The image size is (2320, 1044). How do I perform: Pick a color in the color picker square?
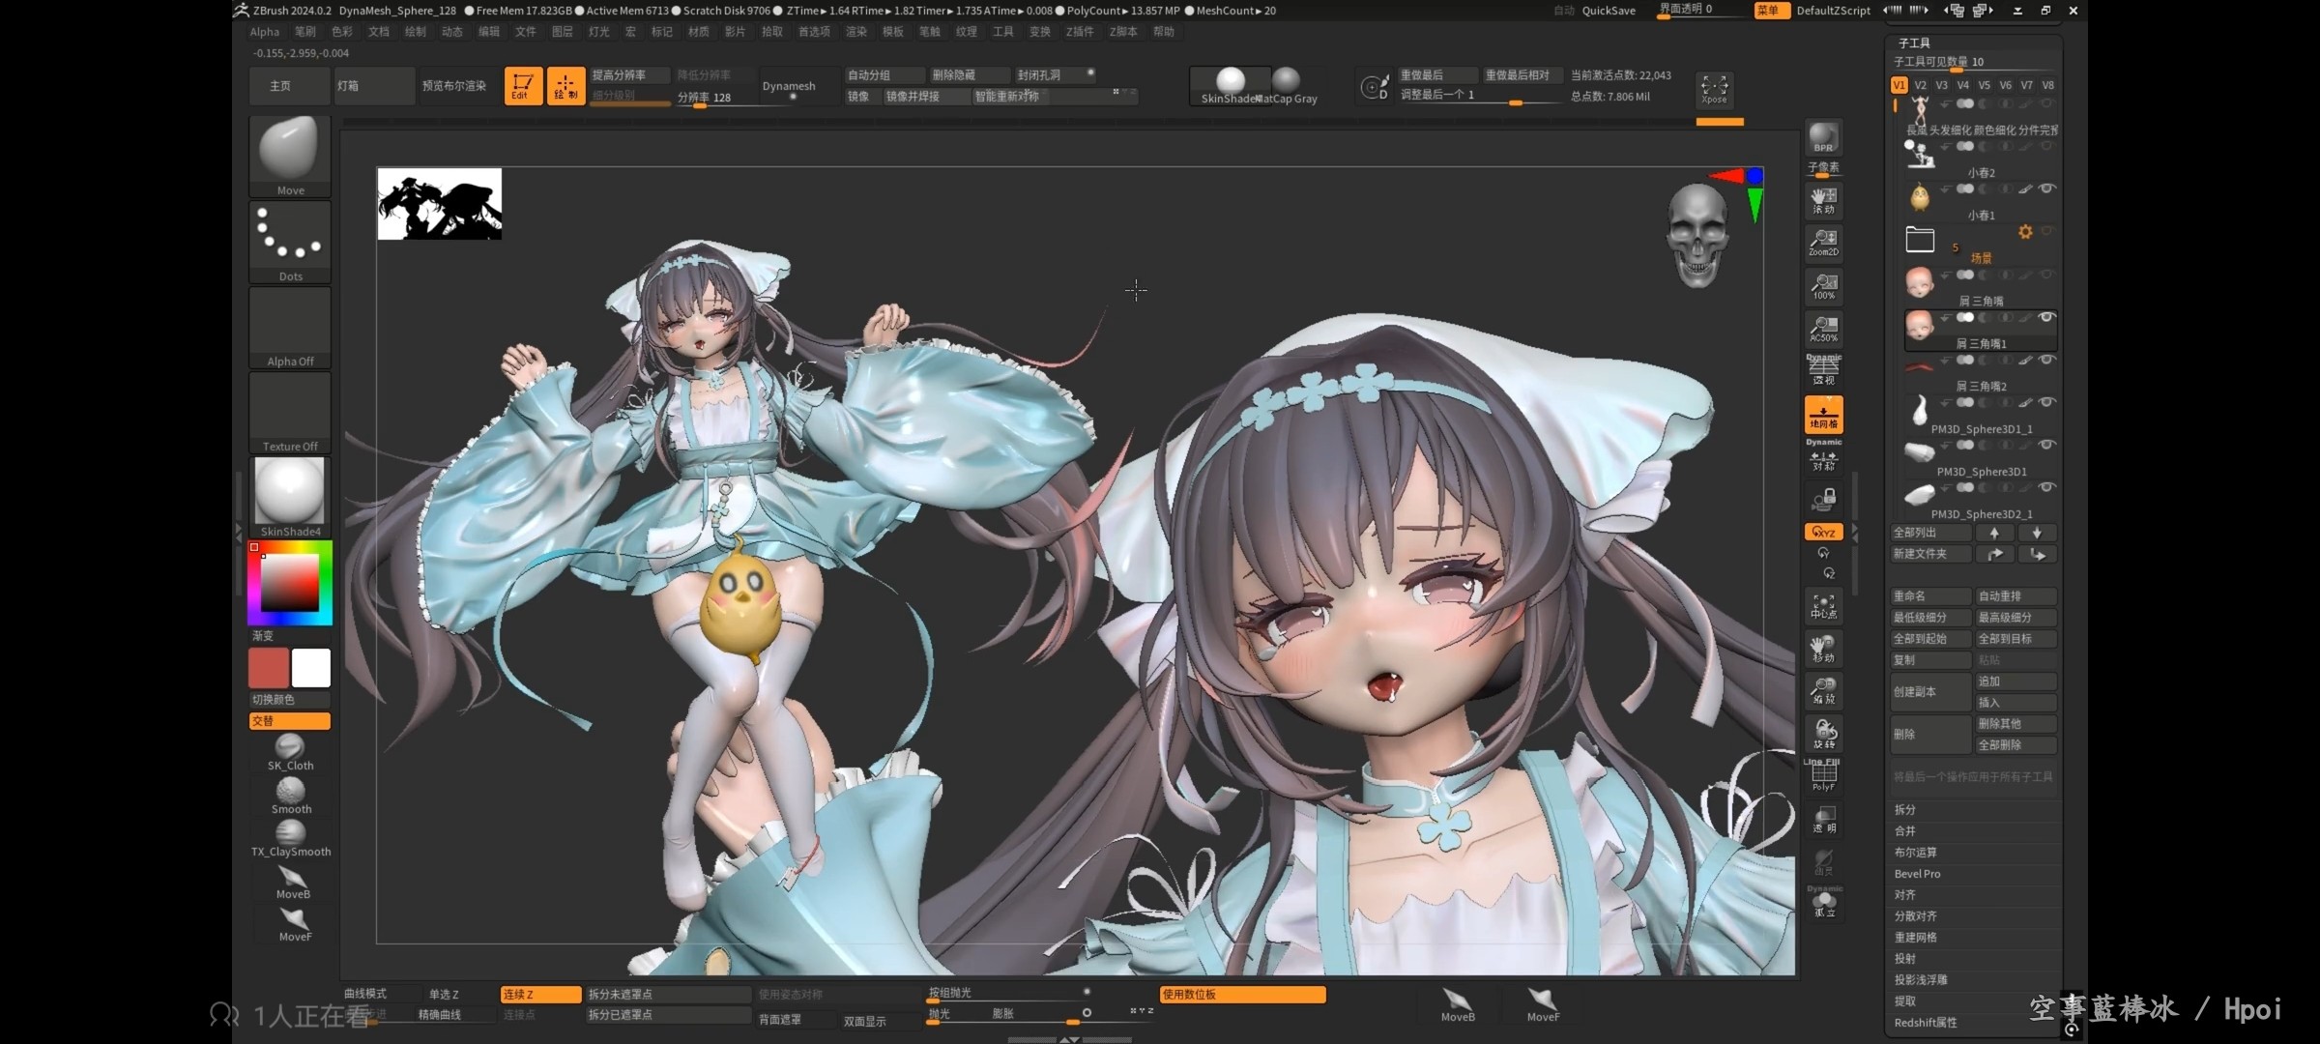pyautogui.click(x=290, y=582)
